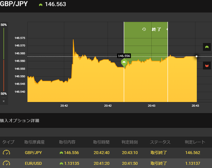Select the GBP/JPY asset cell in table

[x=34, y=153]
